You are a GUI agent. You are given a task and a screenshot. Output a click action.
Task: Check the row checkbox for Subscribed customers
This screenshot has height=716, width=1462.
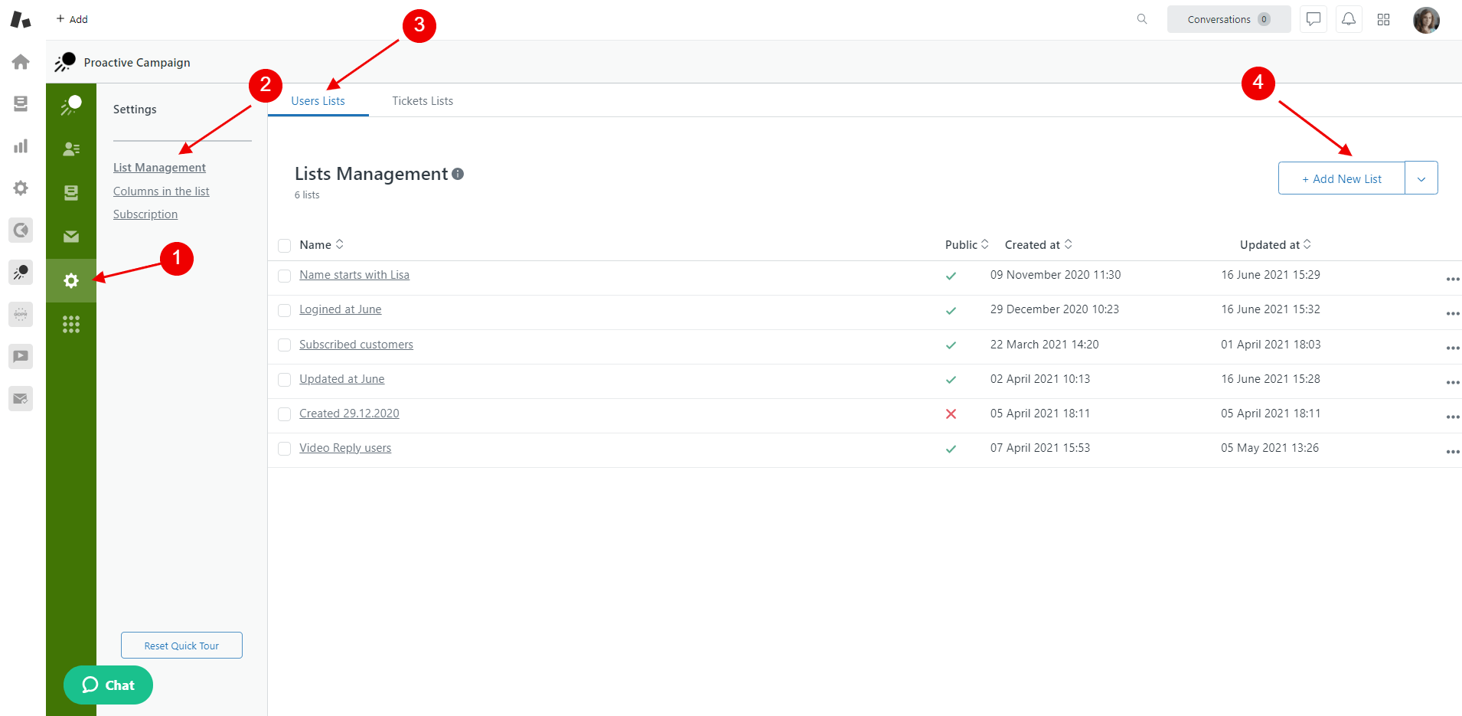pos(284,345)
